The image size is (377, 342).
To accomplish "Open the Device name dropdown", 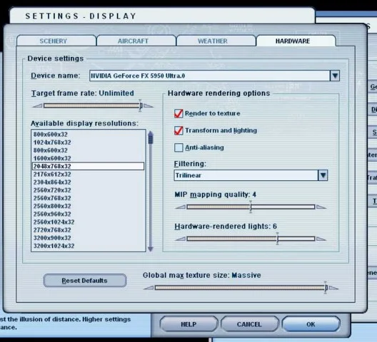I will [x=335, y=76].
